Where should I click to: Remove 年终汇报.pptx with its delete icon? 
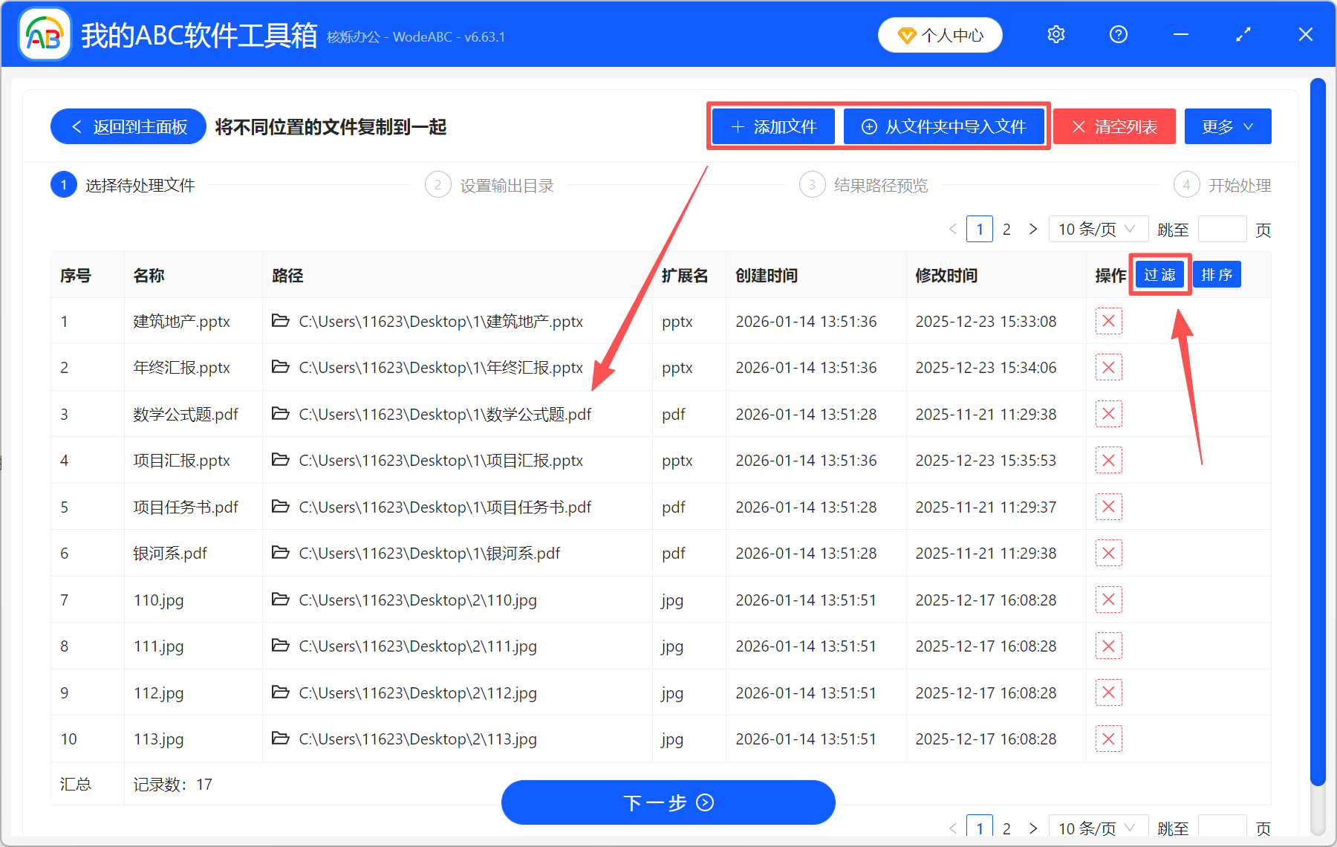(1108, 367)
